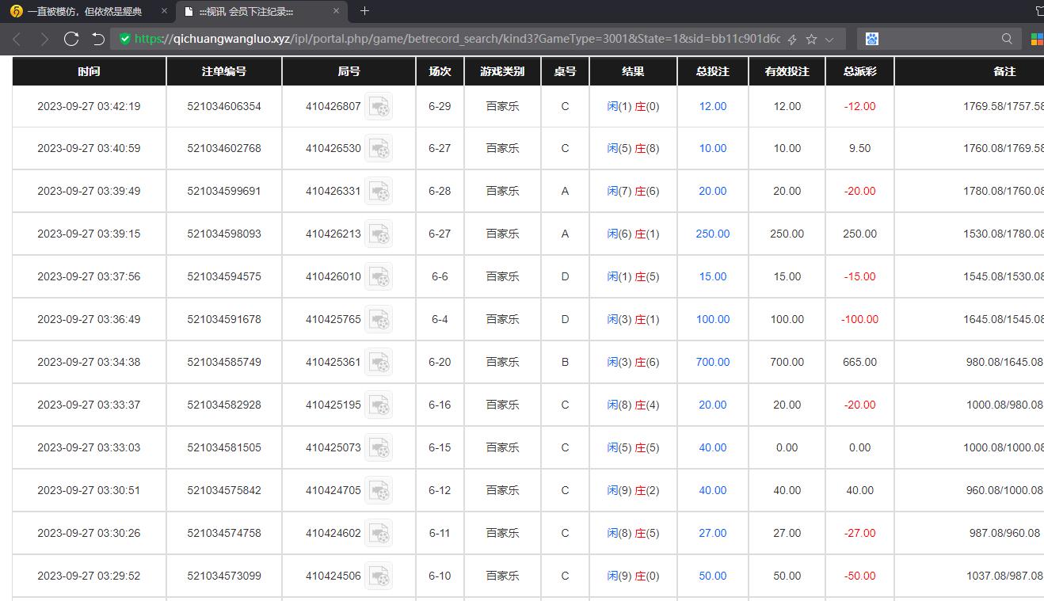1044x601 pixels.
Task: Click the 注单编号 column header
Action: [x=224, y=71]
